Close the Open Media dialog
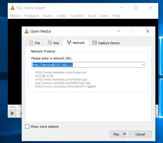This screenshot has height=143, width=163. coord(148,31)
